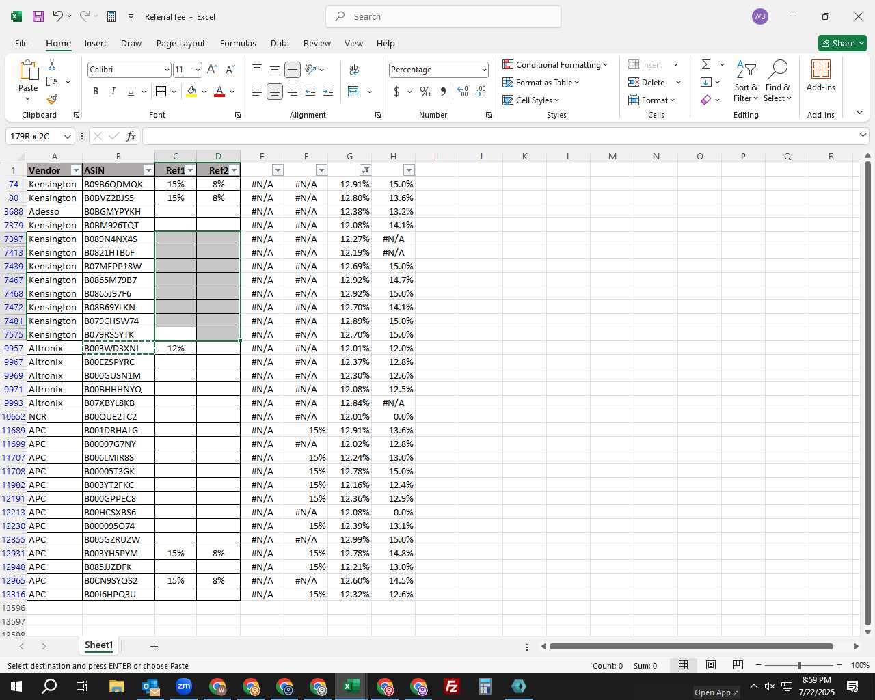875x700 pixels.
Task: Click the Copy icon in Clipboard group
Action: (x=52, y=82)
